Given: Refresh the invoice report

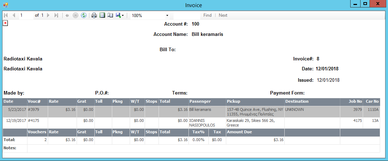Looking at the screenshot, I should pos(84,15).
